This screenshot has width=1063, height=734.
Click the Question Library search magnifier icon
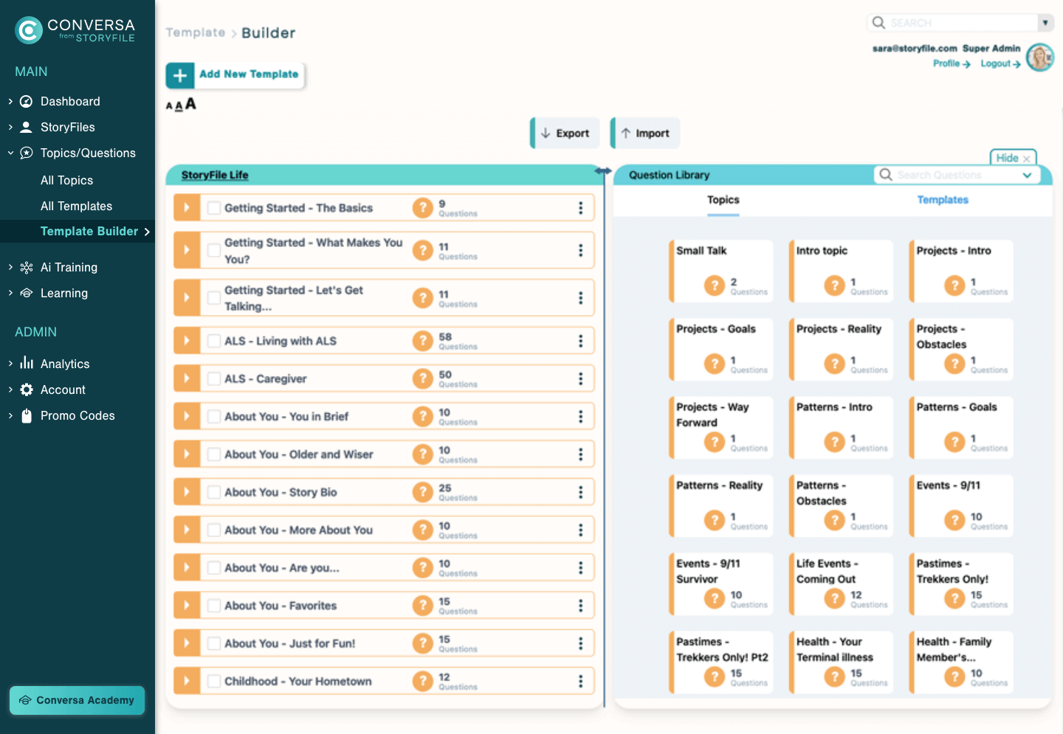[885, 175]
